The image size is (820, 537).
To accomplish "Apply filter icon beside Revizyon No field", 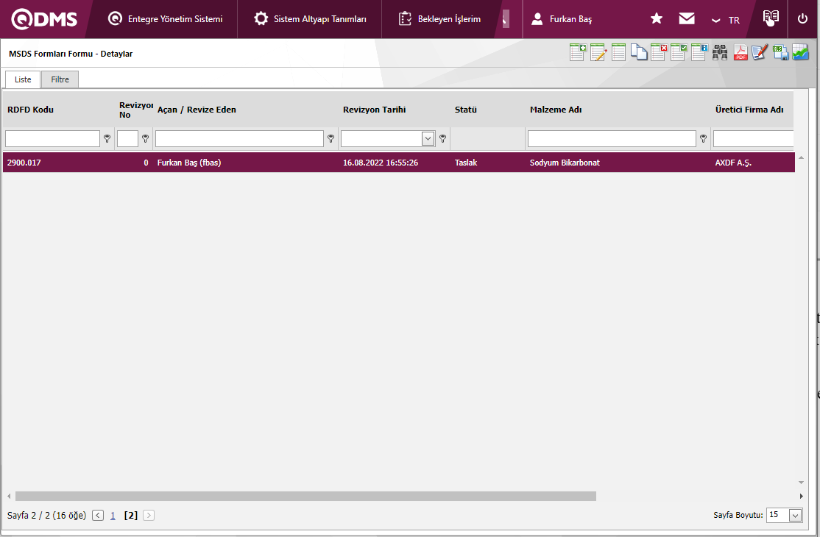I will point(146,138).
